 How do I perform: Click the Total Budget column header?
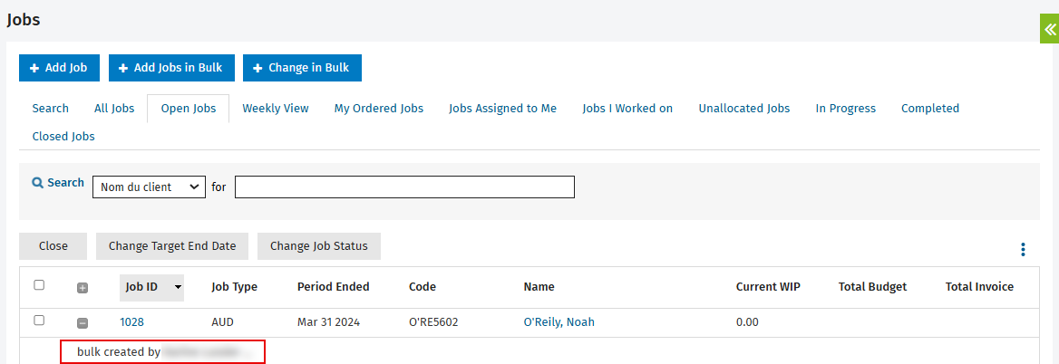[x=872, y=287]
